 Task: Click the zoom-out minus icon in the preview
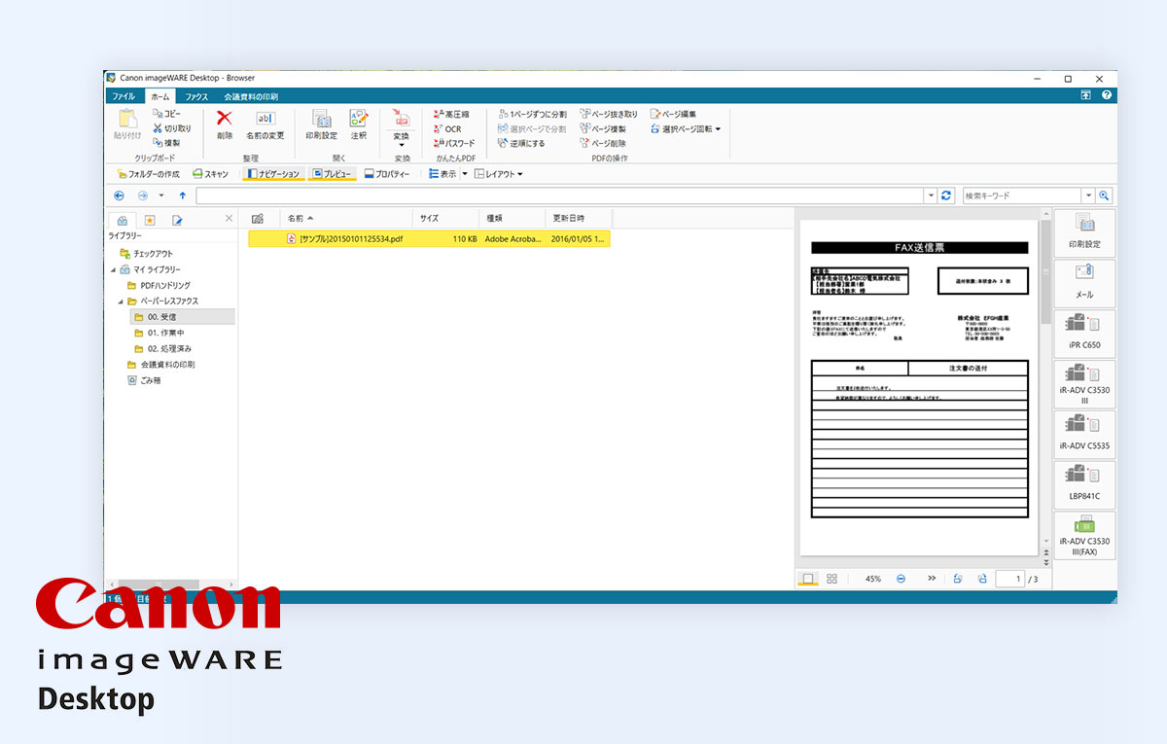point(902,579)
